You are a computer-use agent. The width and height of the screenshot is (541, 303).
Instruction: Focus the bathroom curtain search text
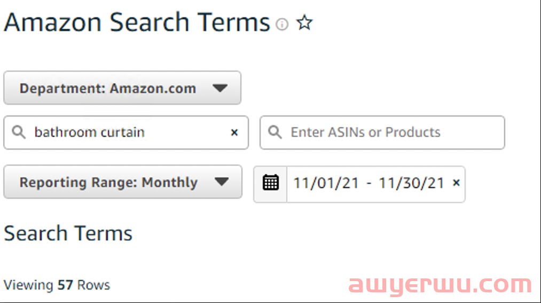point(89,132)
